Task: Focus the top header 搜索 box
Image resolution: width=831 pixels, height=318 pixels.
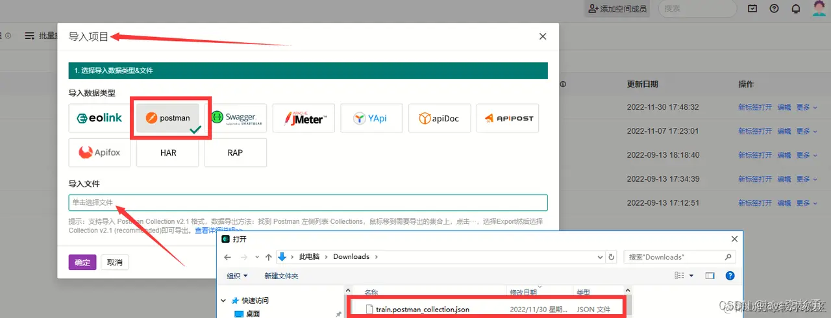Action: [x=697, y=8]
